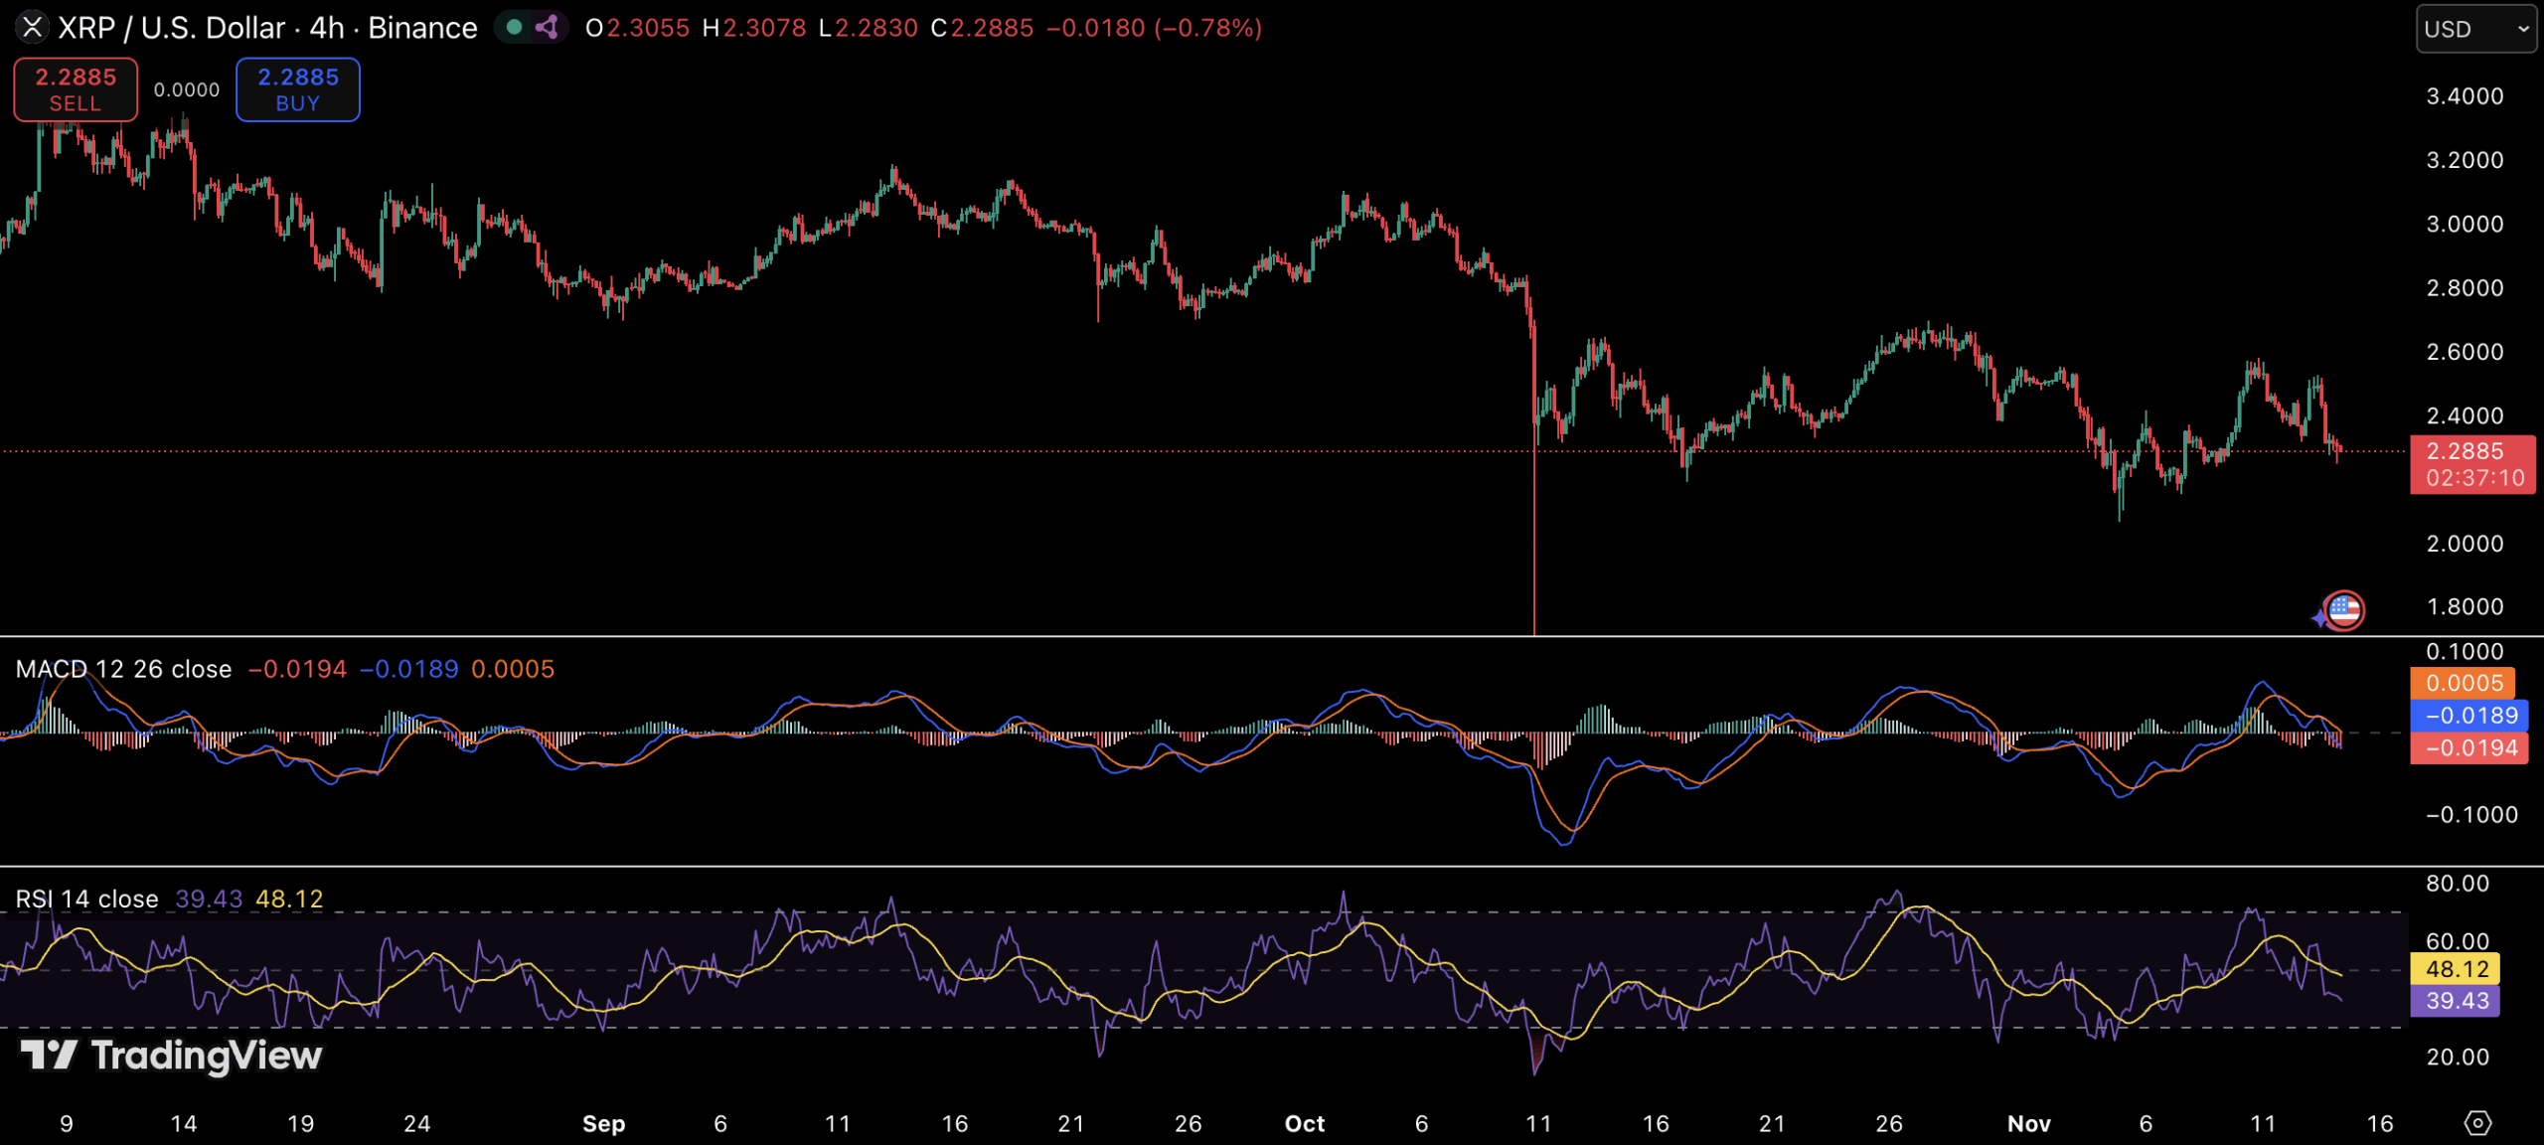
Task: Click the US flag economic event icon
Action: coord(2345,609)
